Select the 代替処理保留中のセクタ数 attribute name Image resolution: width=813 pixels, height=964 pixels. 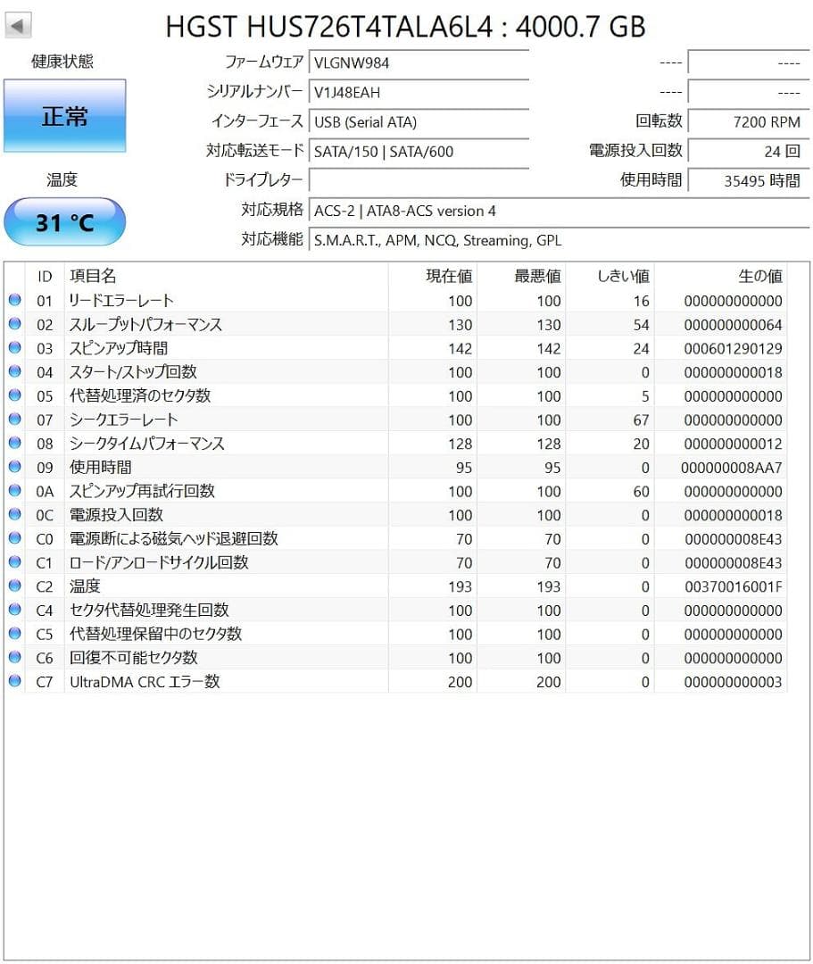click(x=155, y=635)
